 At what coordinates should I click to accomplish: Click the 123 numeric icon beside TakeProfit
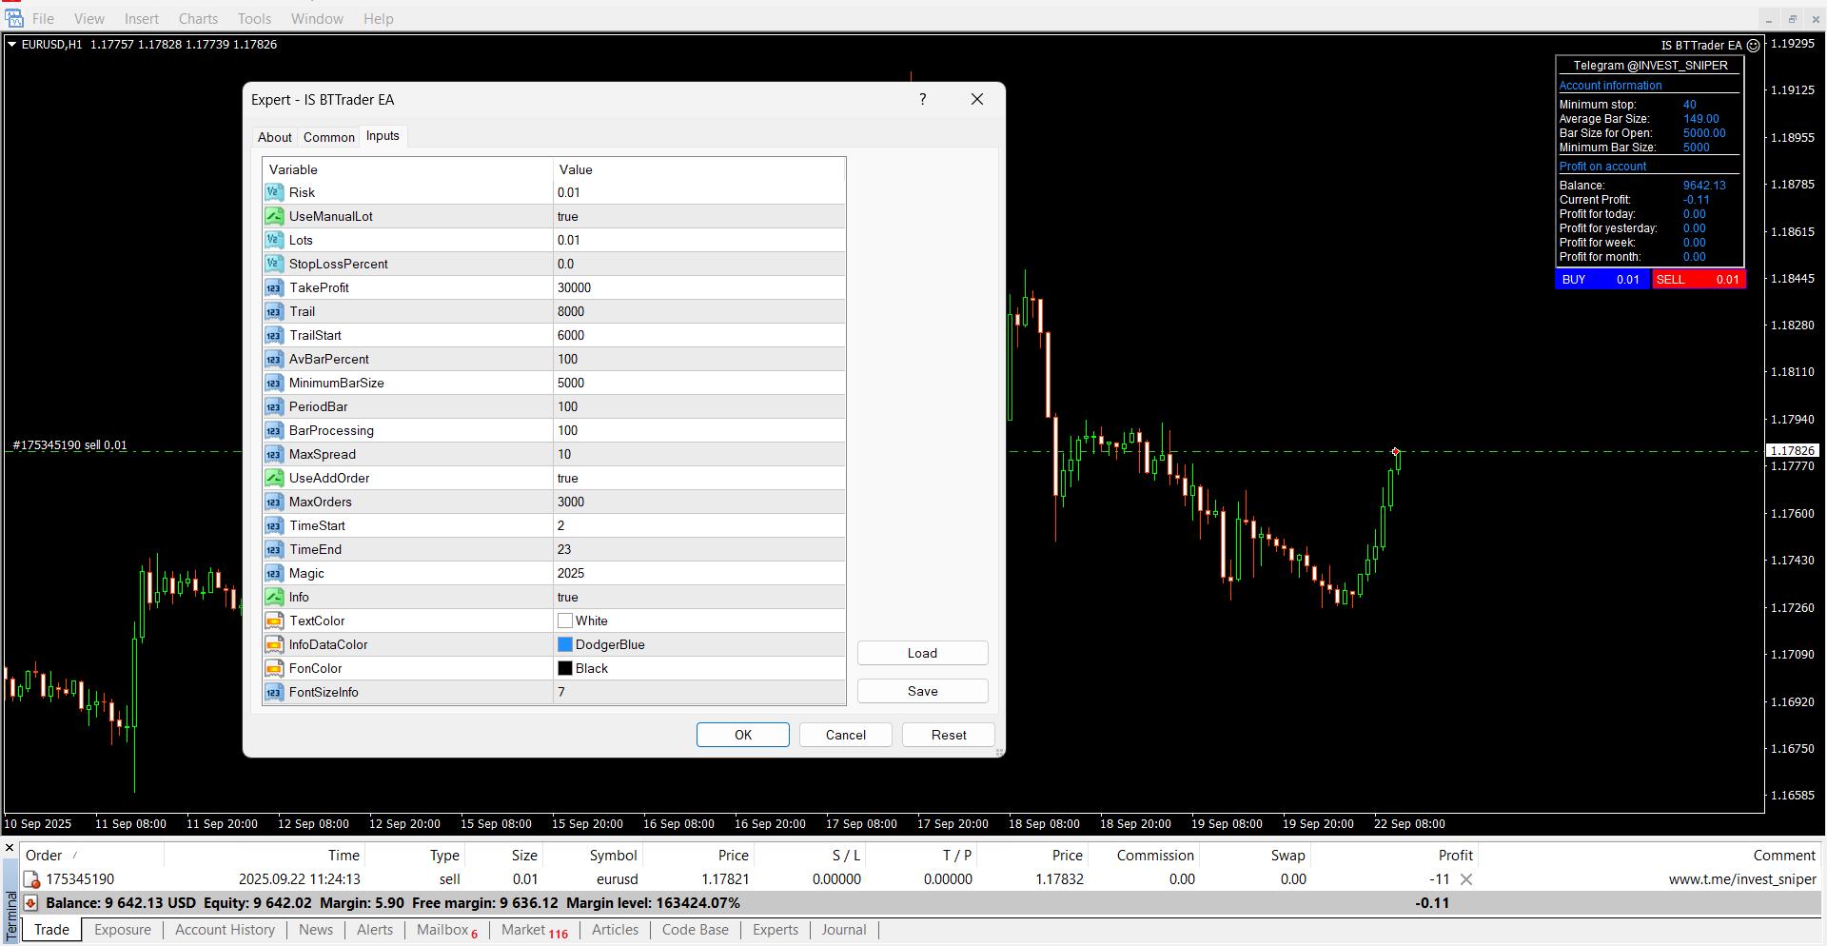point(274,287)
